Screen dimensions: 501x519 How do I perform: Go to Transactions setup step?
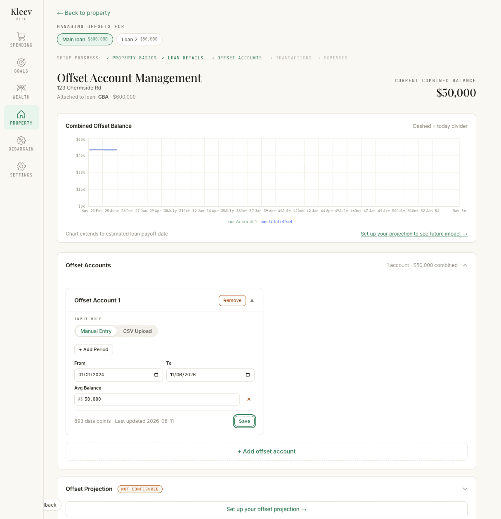point(289,58)
